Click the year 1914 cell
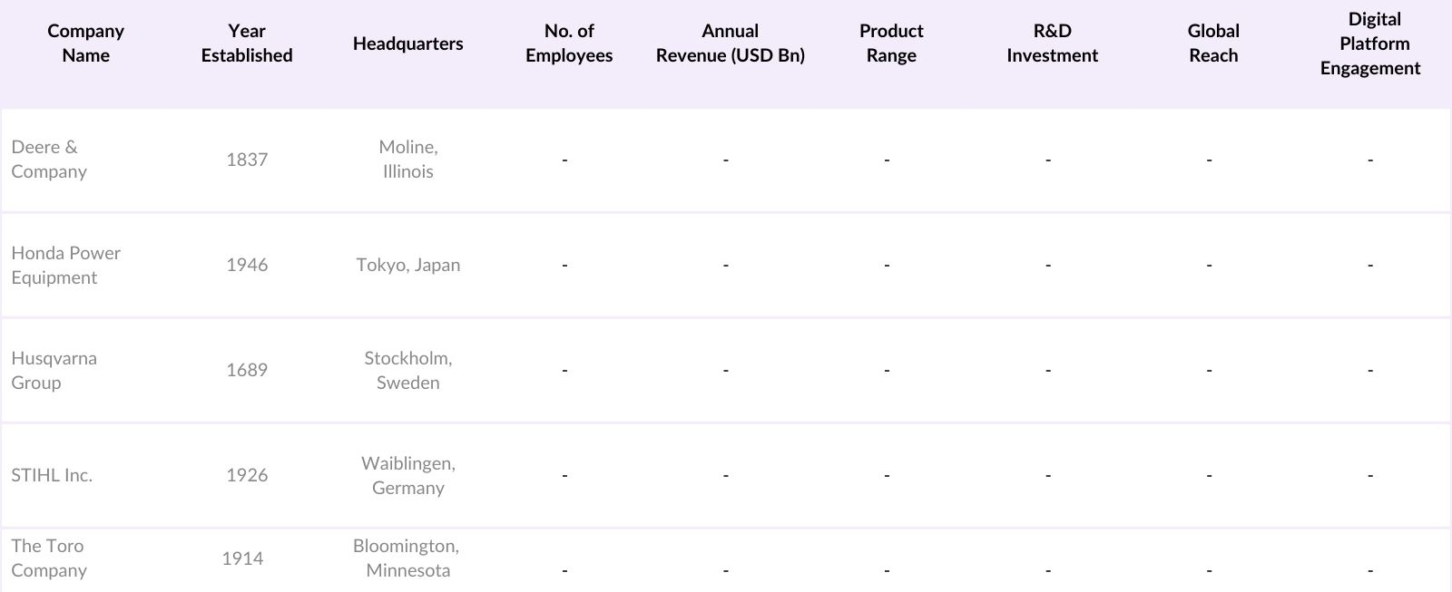 point(242,558)
